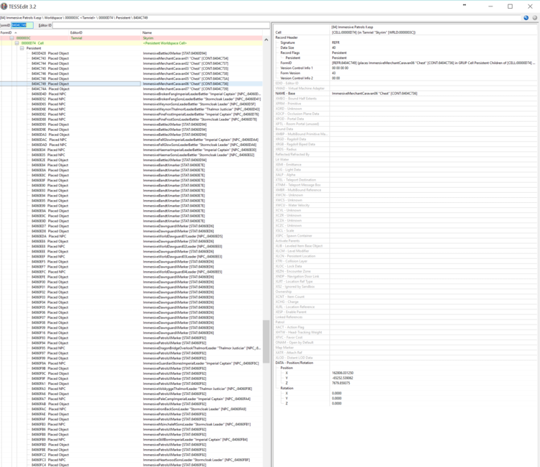The height and width of the screenshot is (467, 540).
Task: Click the FormID search field
Action: (22, 25)
